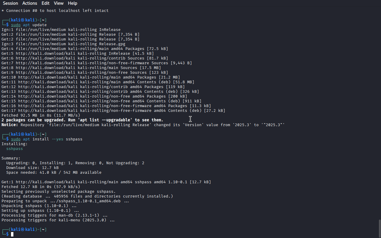Open the Actions menu
Viewport: 381px width, 238px height.
pyautogui.click(x=30, y=3)
